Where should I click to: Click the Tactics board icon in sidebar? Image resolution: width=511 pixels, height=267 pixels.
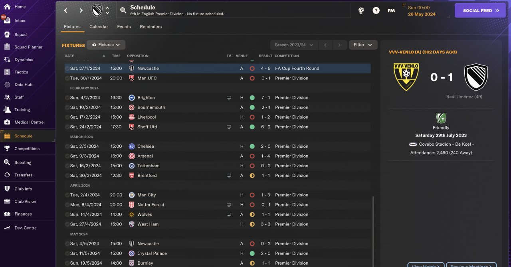click(x=7, y=72)
